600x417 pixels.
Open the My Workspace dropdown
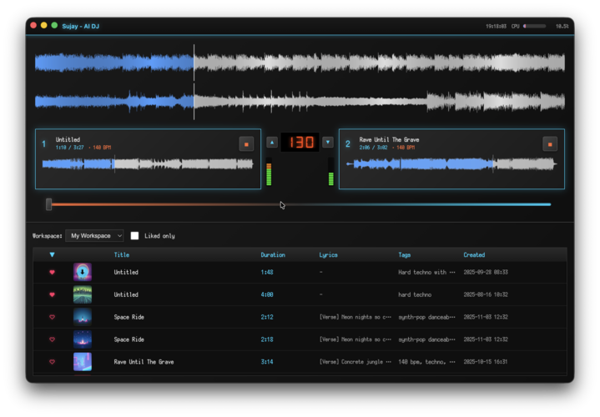click(x=94, y=236)
